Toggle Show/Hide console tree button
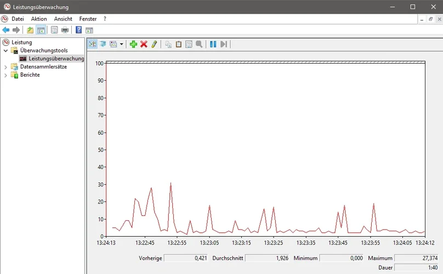 click(41, 30)
